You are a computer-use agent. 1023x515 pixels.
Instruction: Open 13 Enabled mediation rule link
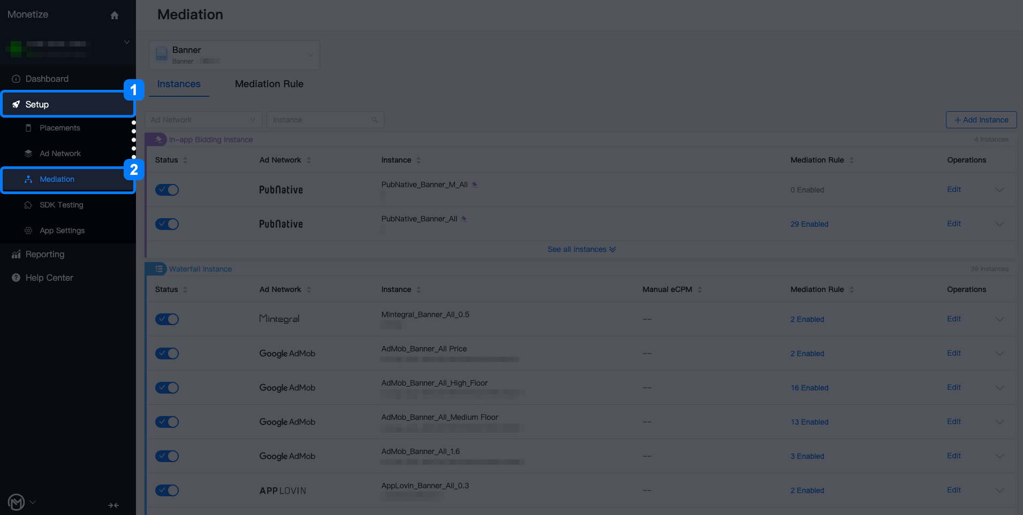pyautogui.click(x=809, y=422)
